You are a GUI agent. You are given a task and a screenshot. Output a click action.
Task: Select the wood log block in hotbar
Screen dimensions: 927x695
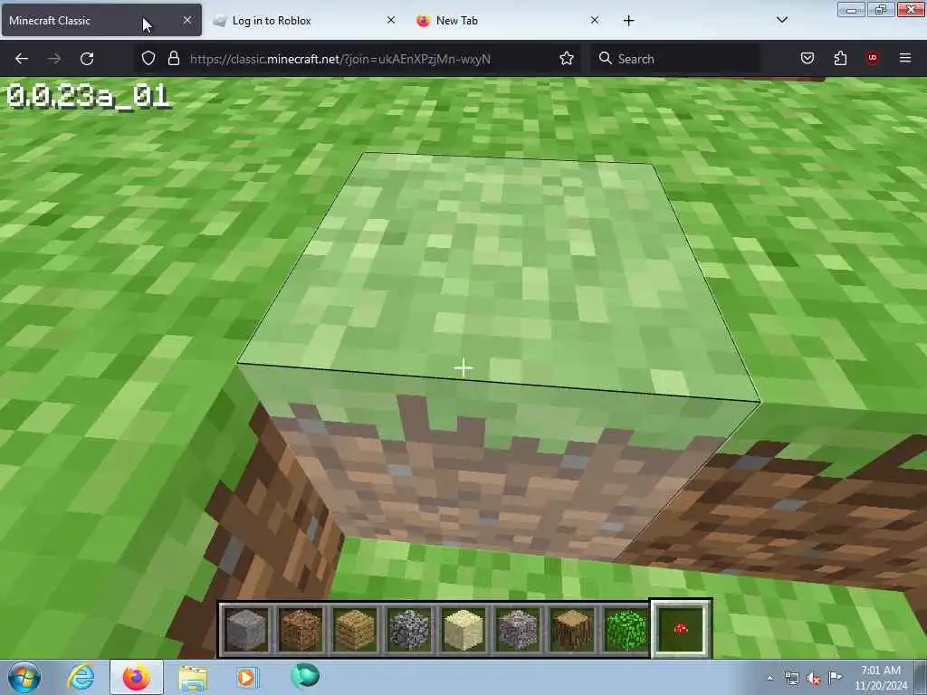tap(572, 629)
